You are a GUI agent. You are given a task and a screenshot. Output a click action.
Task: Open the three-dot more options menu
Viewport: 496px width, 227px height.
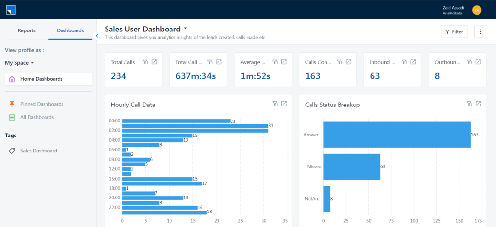coord(480,32)
